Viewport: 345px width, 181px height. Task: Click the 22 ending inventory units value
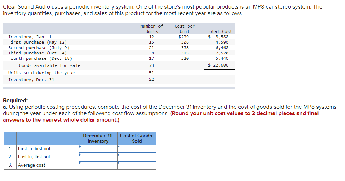point(152,79)
